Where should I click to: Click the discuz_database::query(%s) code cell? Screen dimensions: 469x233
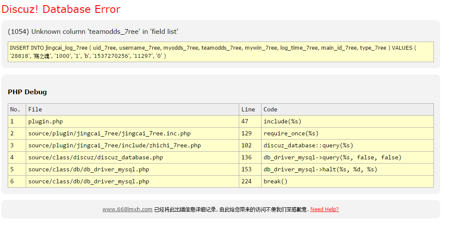[x=308, y=146]
